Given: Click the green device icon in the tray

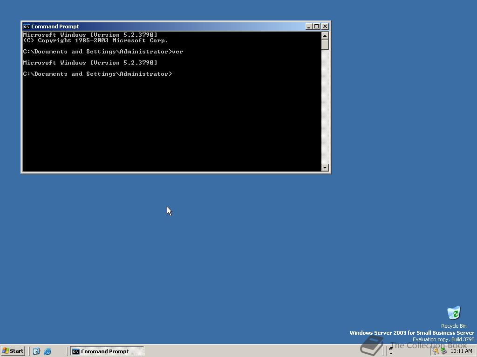Looking at the screenshot, I should [443, 351].
